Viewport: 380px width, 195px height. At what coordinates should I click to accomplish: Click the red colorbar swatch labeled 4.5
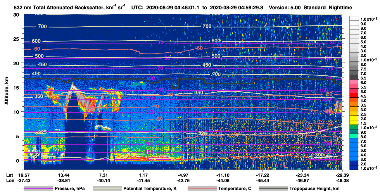[x=354, y=95]
